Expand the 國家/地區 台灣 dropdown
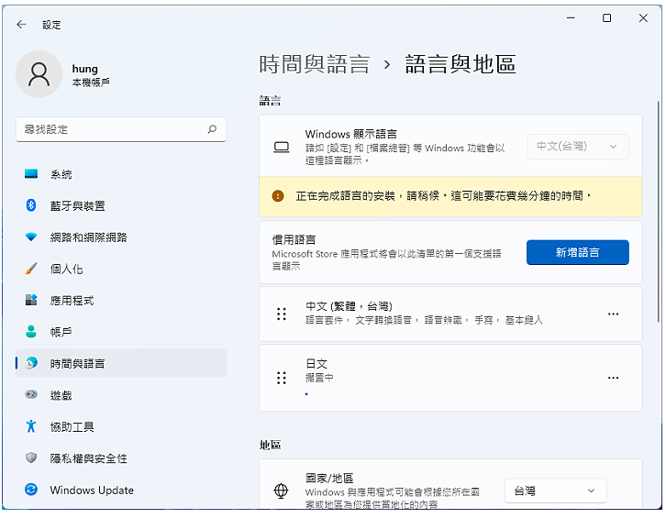Image resolution: width=666 pixels, height=518 pixels. (556, 490)
